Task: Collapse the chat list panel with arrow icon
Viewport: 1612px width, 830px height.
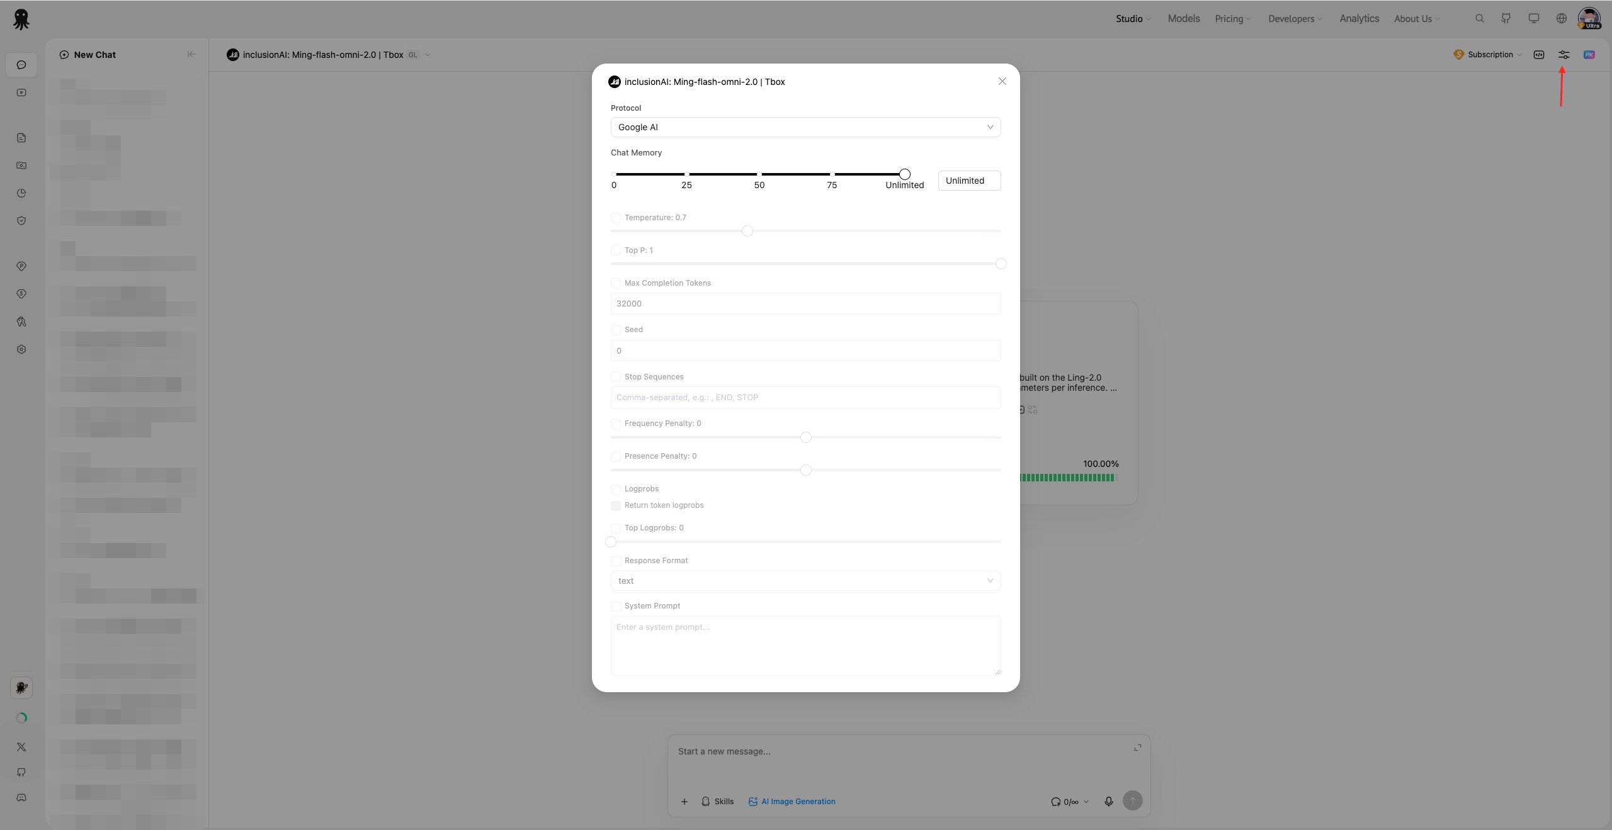Action: point(191,54)
